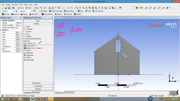180x101 pixels.
Task: Switch to the Model View tab
Action: click(59, 92)
